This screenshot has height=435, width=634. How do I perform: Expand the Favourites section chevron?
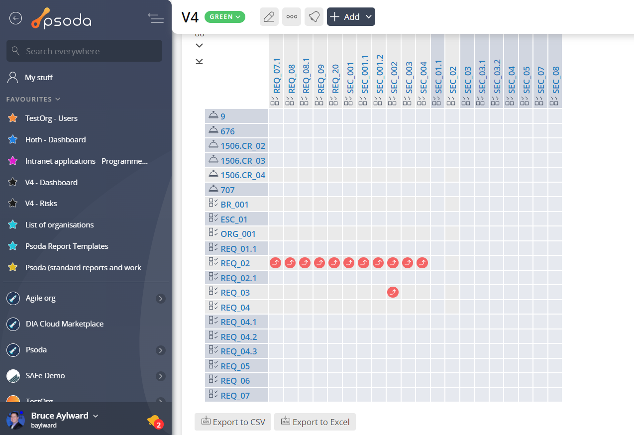58,100
